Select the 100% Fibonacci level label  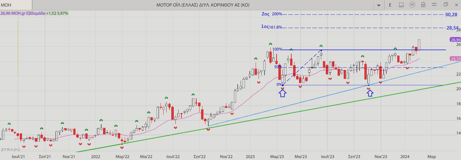coord(277,49)
